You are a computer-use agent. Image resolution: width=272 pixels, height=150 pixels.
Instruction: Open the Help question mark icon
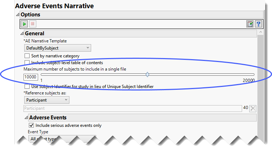coord(258,24)
